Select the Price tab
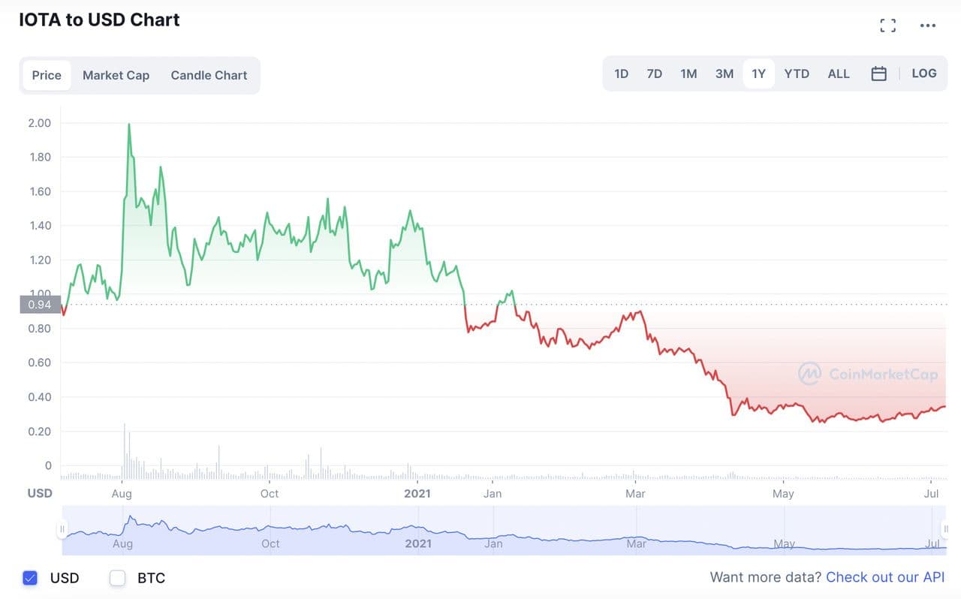Viewport: 961px width, 599px height. 47,75
